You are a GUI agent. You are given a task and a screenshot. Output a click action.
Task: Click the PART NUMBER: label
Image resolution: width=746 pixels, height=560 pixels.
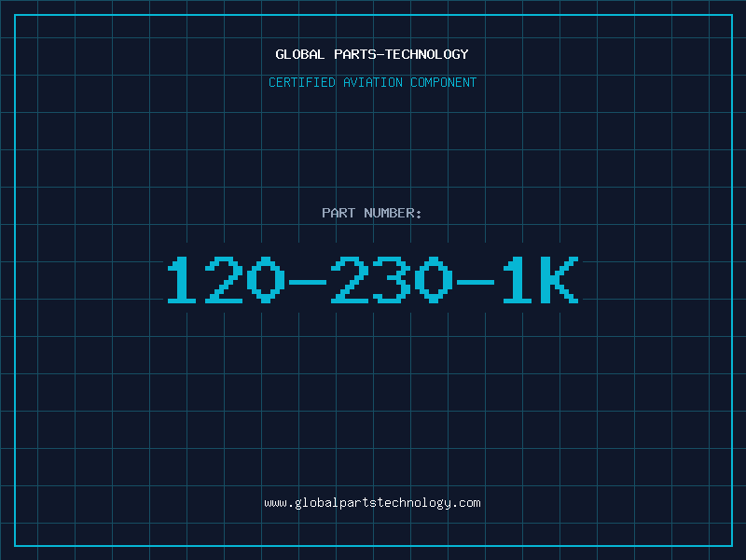[x=372, y=213]
